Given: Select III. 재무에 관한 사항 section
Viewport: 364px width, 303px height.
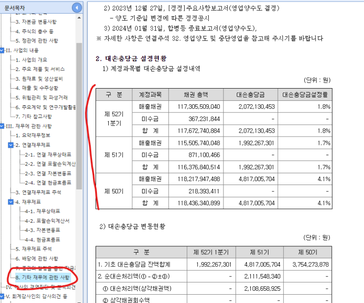Looking at the screenshot, I should 28,126.
